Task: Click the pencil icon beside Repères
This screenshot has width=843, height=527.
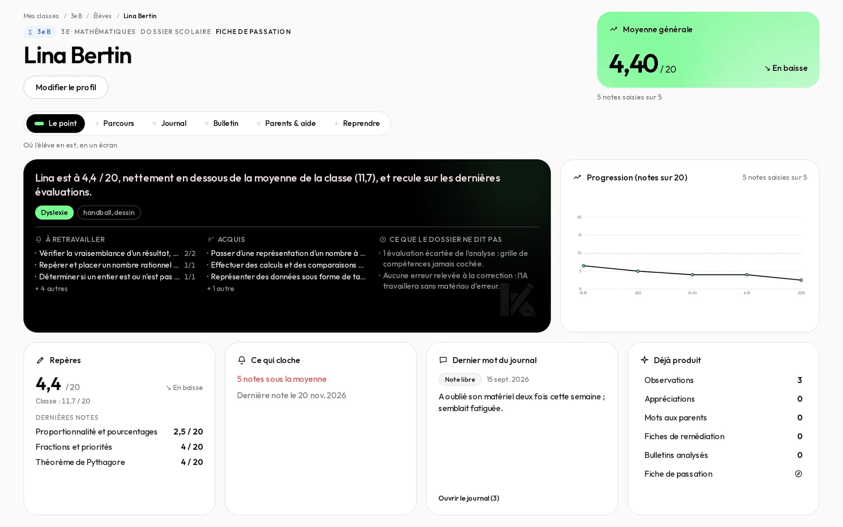Action: point(40,360)
